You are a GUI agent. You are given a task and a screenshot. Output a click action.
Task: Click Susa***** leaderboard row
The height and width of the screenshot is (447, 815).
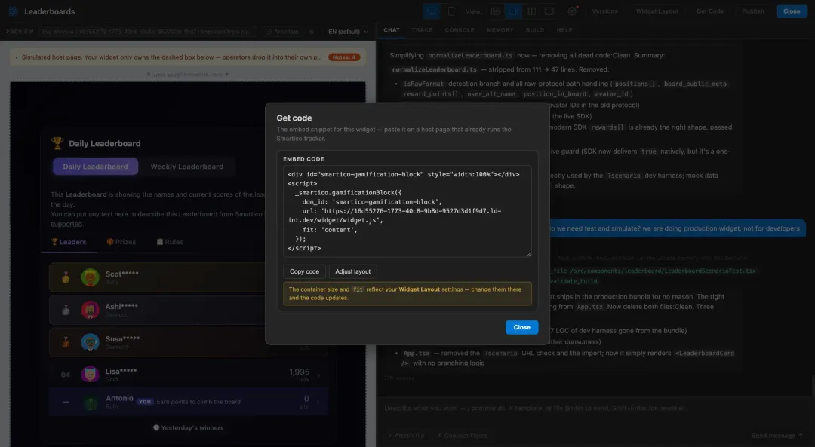pos(188,342)
